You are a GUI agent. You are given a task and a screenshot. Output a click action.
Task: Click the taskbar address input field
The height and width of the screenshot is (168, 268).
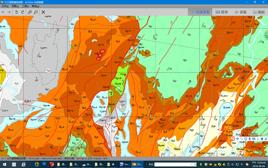(172, 164)
